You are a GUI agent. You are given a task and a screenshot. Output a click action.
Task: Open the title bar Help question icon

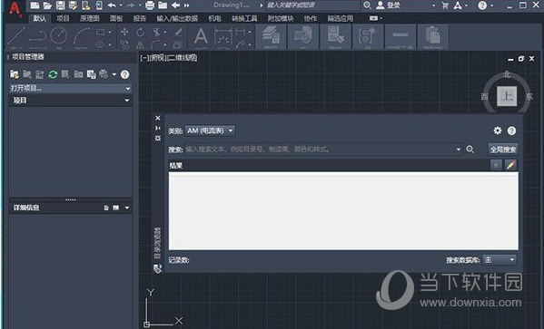(482, 5)
